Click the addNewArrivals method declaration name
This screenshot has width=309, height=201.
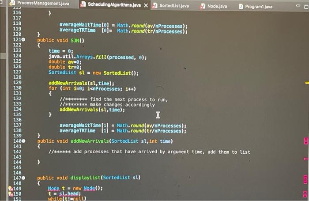pyautogui.click(x=90, y=141)
